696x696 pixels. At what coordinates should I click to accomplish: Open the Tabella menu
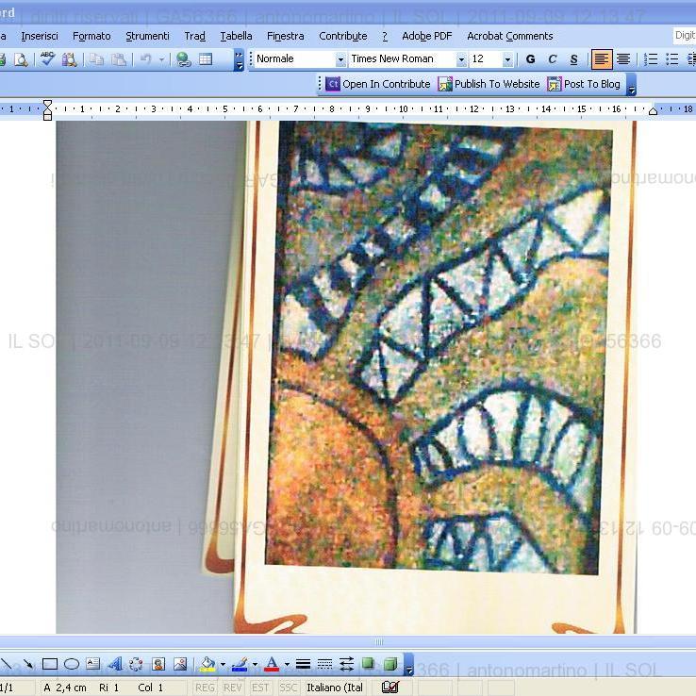236,36
